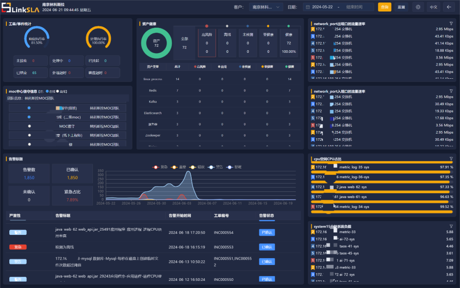Click the 告警开始时间 column header

[x=180, y=216]
